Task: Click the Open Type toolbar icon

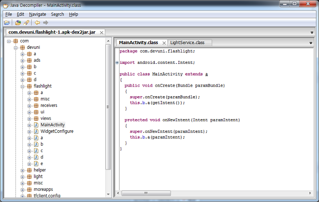Action: tap(18, 22)
